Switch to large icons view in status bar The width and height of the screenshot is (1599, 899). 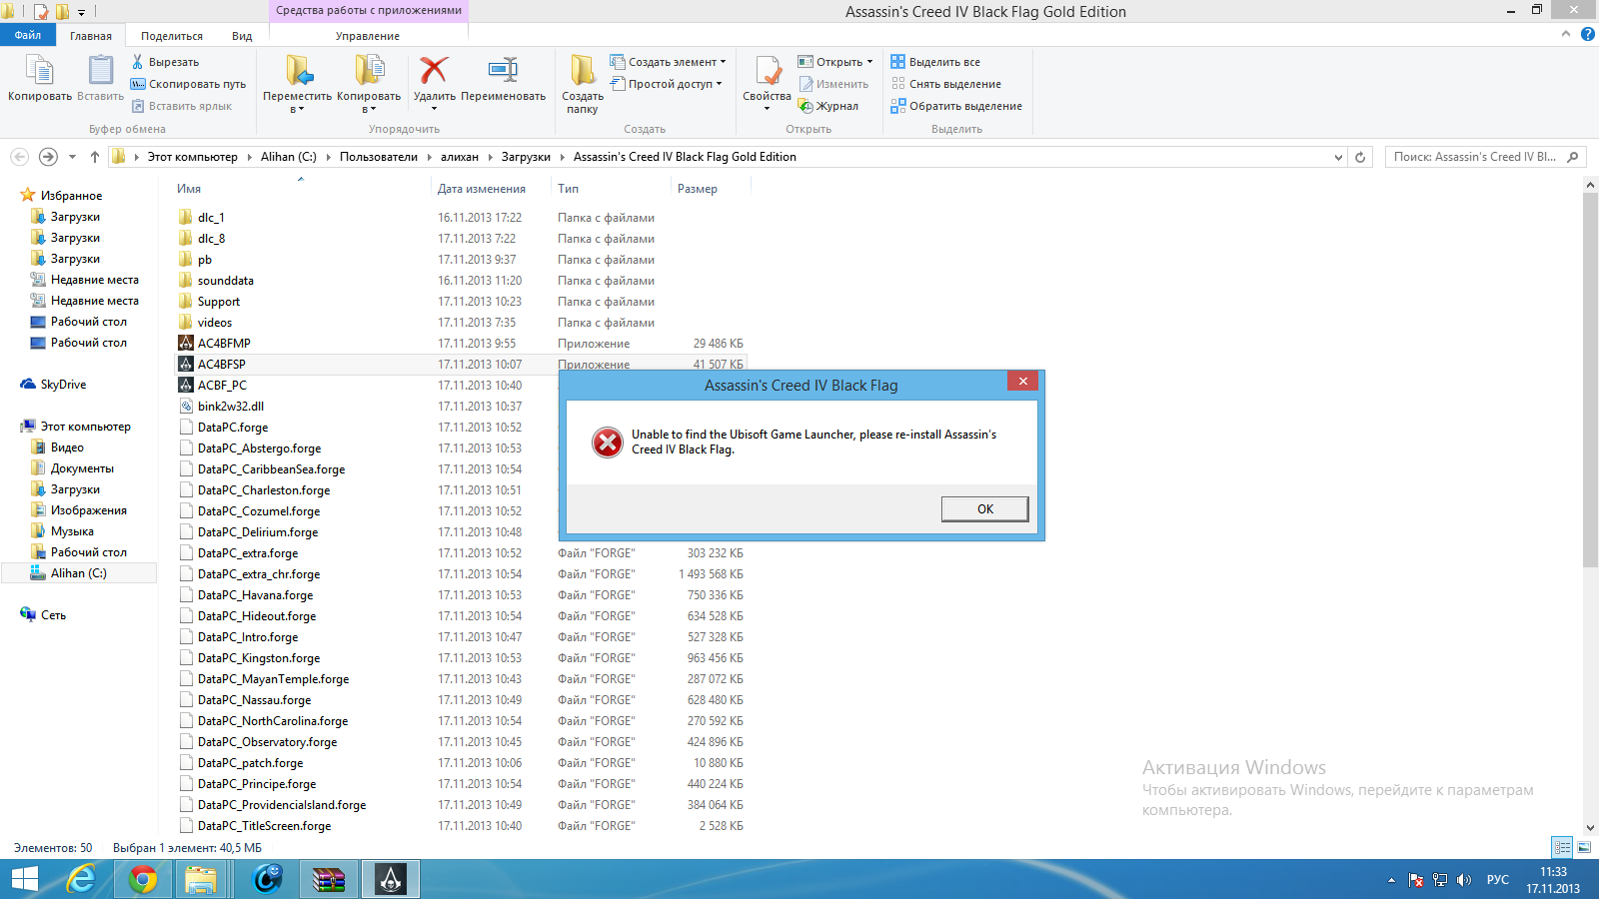pyautogui.click(x=1584, y=847)
